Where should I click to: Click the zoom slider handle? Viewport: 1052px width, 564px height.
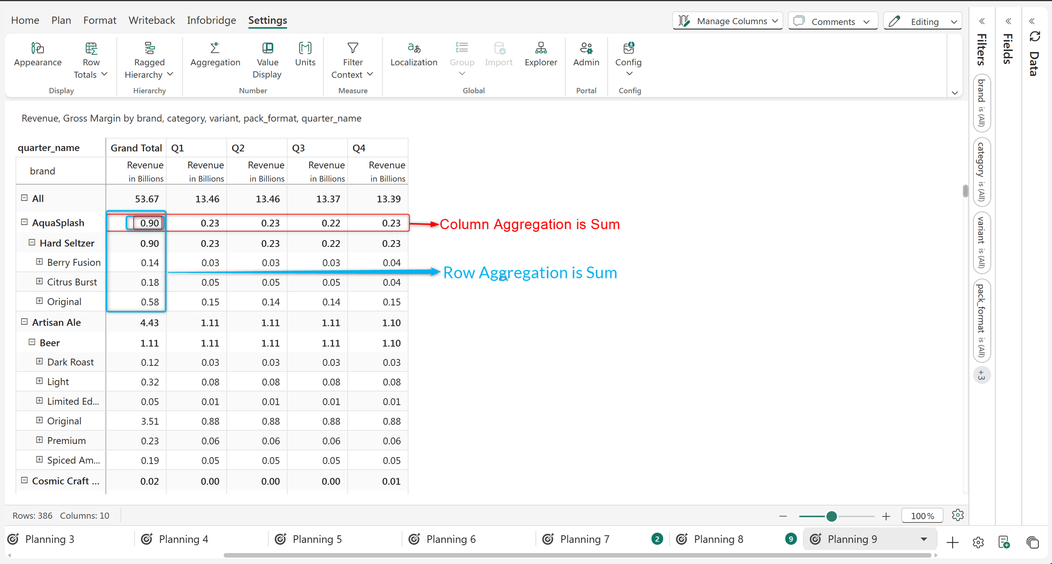click(831, 516)
